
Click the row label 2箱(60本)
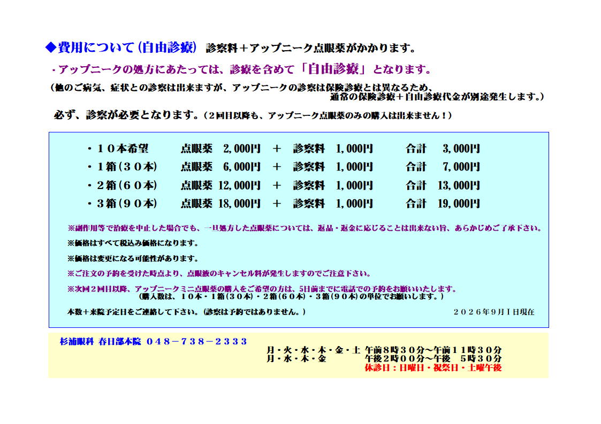pos(122,185)
